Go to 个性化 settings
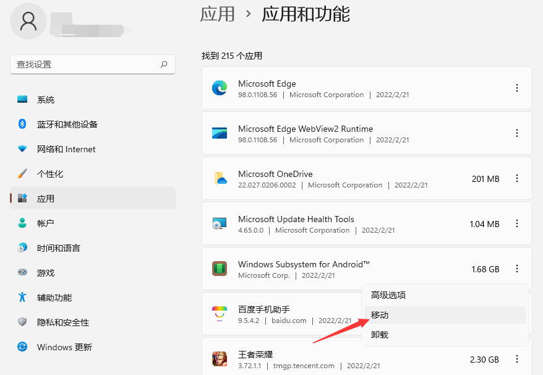This screenshot has width=543, height=375. [93, 174]
